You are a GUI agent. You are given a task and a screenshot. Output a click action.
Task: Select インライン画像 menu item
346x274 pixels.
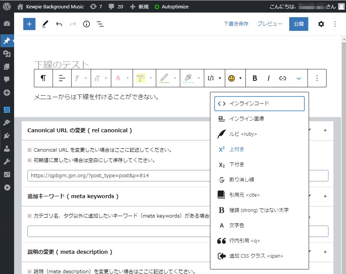pyautogui.click(x=259, y=119)
